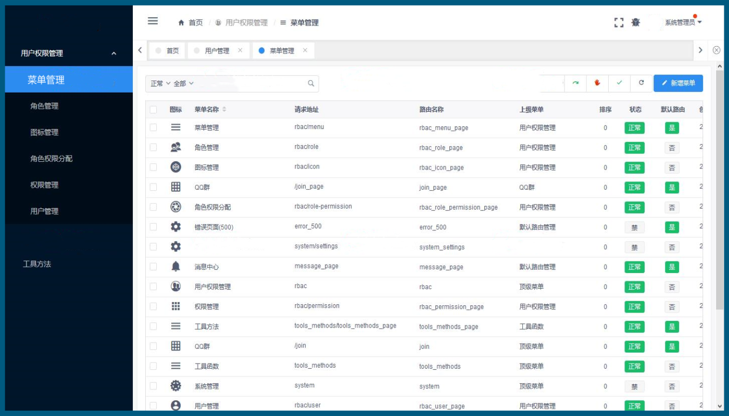Open the bug report icon in header
This screenshot has height=416, width=729.
coord(635,22)
